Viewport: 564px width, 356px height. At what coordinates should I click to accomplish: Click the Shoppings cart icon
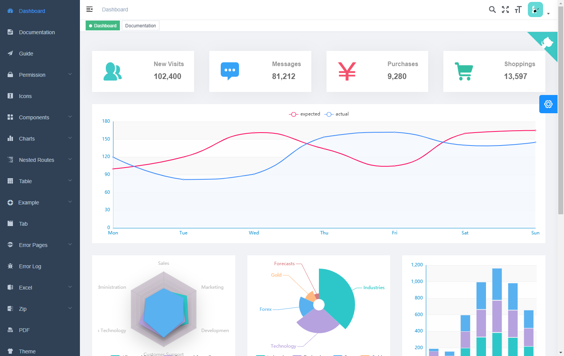(x=464, y=71)
